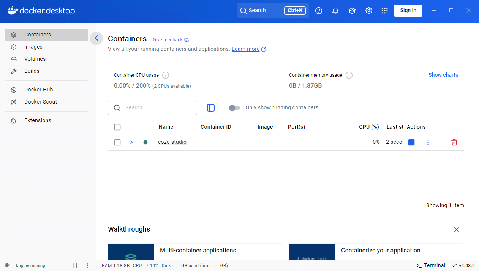Click the CPU 57.14% status entry
The height and width of the screenshot is (271, 479).
pyautogui.click(x=146, y=266)
